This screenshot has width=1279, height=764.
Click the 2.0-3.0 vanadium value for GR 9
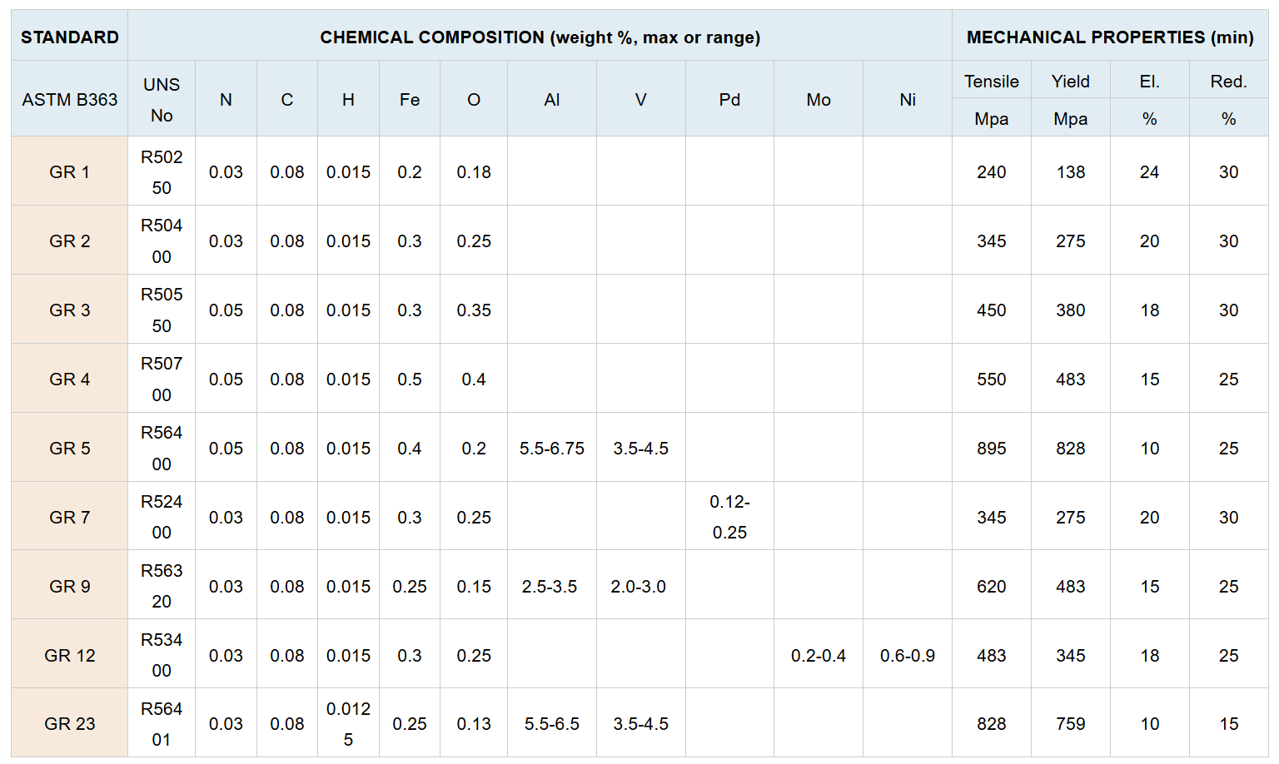[x=639, y=586]
